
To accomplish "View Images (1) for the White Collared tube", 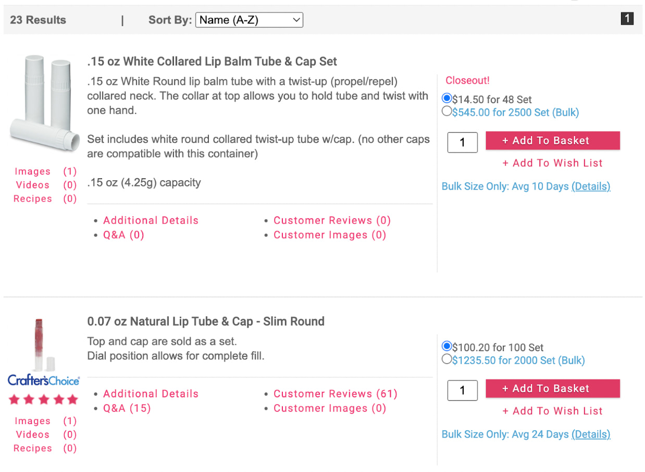I will (x=32, y=171).
